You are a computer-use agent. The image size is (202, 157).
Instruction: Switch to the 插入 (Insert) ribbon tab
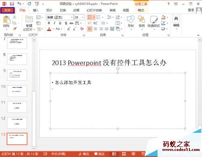click(x=36, y=10)
